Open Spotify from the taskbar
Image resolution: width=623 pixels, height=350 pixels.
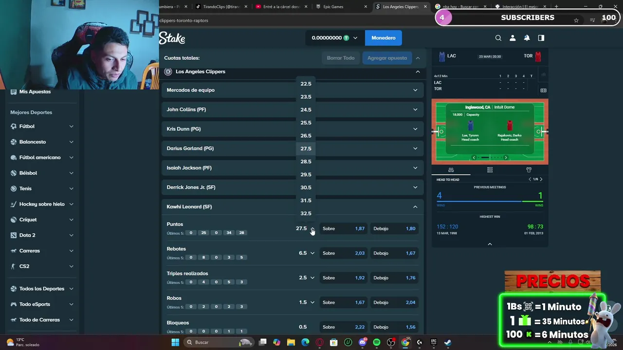click(377, 342)
